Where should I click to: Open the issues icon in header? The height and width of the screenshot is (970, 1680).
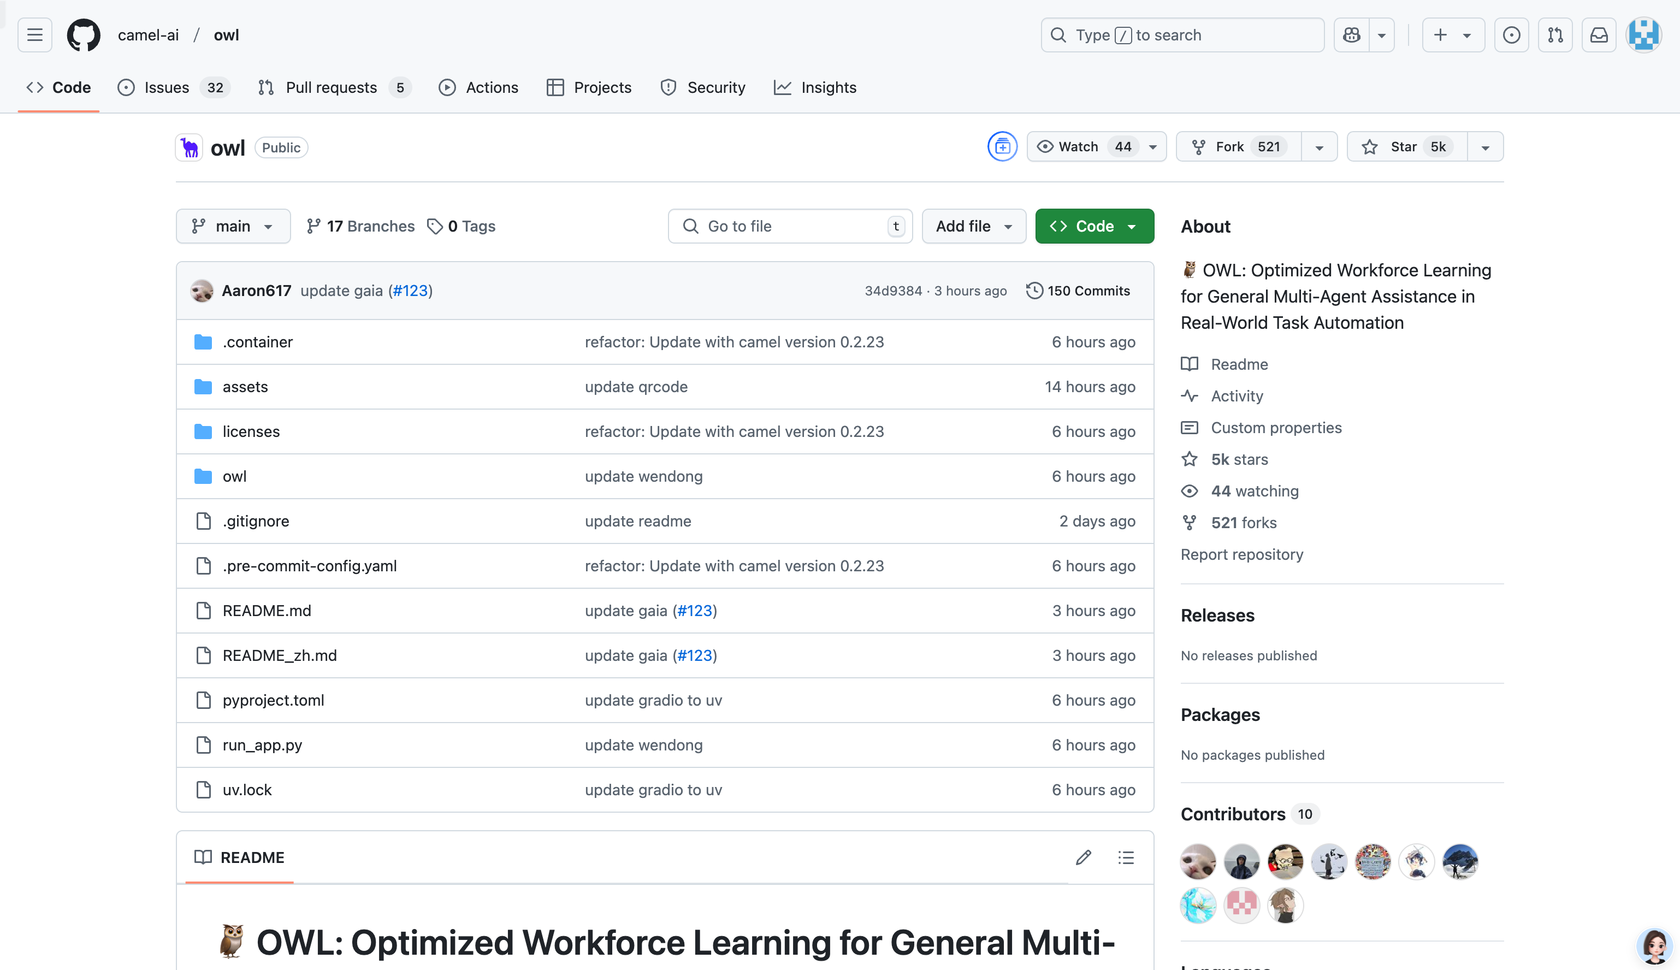1511,34
